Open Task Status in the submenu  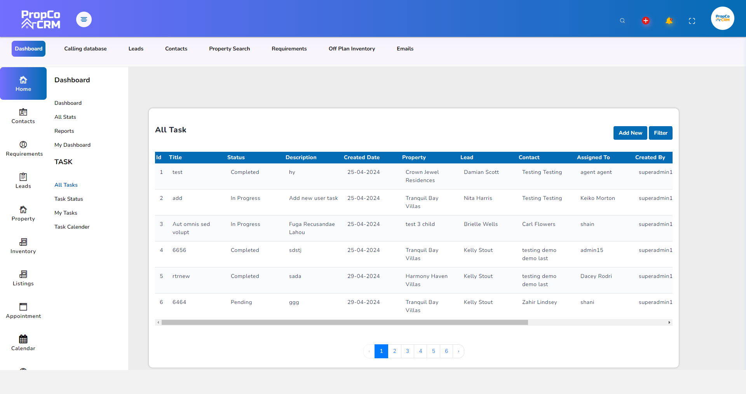[x=69, y=199]
